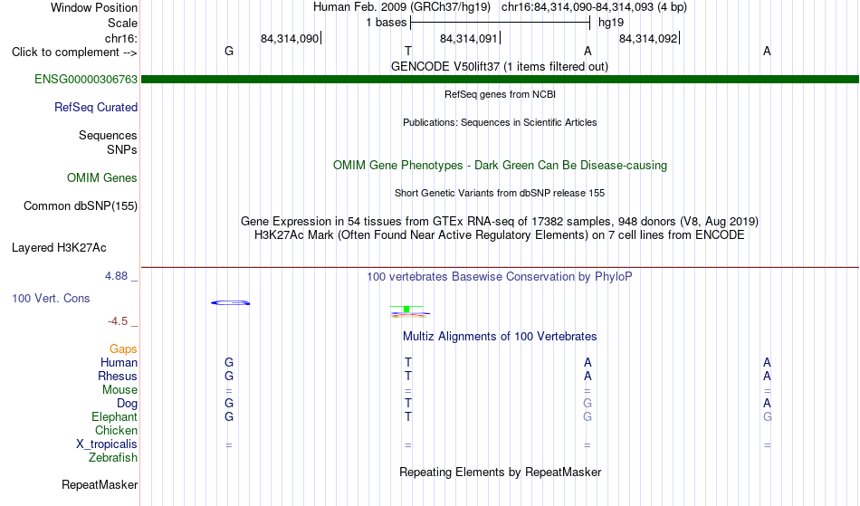Click the 84,314,091 ruler position

[x=469, y=38]
